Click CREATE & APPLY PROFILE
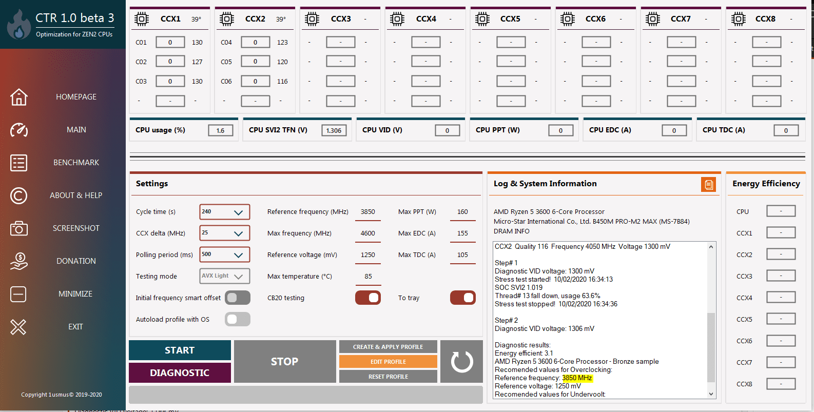814x412 pixels. (x=388, y=347)
